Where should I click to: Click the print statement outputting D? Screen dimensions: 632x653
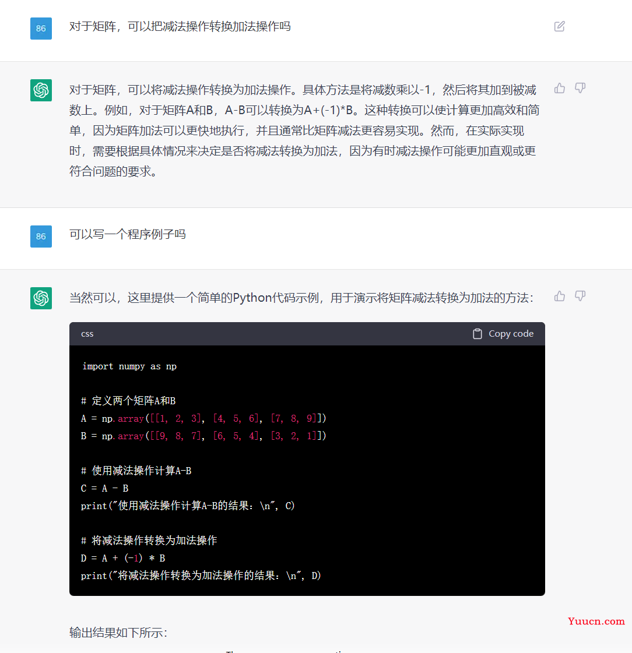coord(201,576)
